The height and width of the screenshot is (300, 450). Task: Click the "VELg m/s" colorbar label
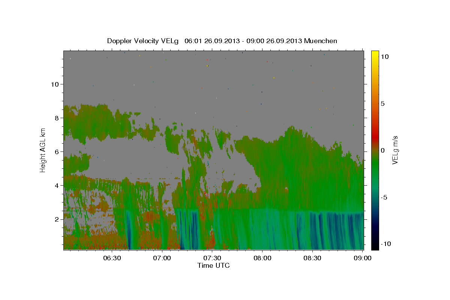tap(395, 150)
